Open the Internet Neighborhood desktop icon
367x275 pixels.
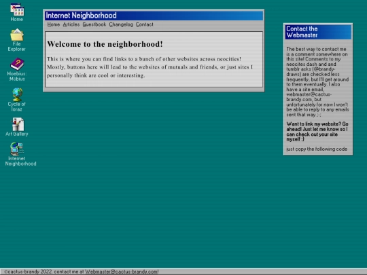pos(20,154)
